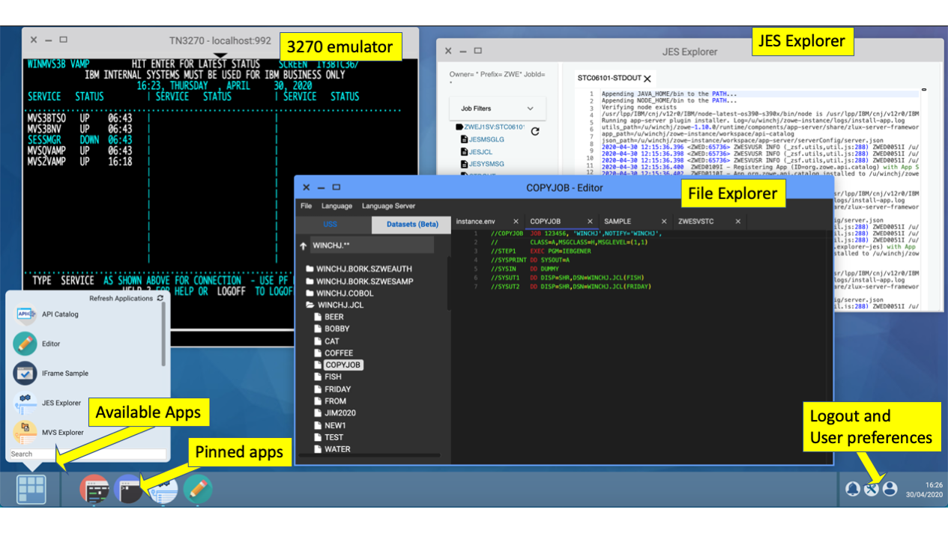Launch MVS Explorer from app list
The height and width of the screenshot is (533, 948).
(x=62, y=433)
